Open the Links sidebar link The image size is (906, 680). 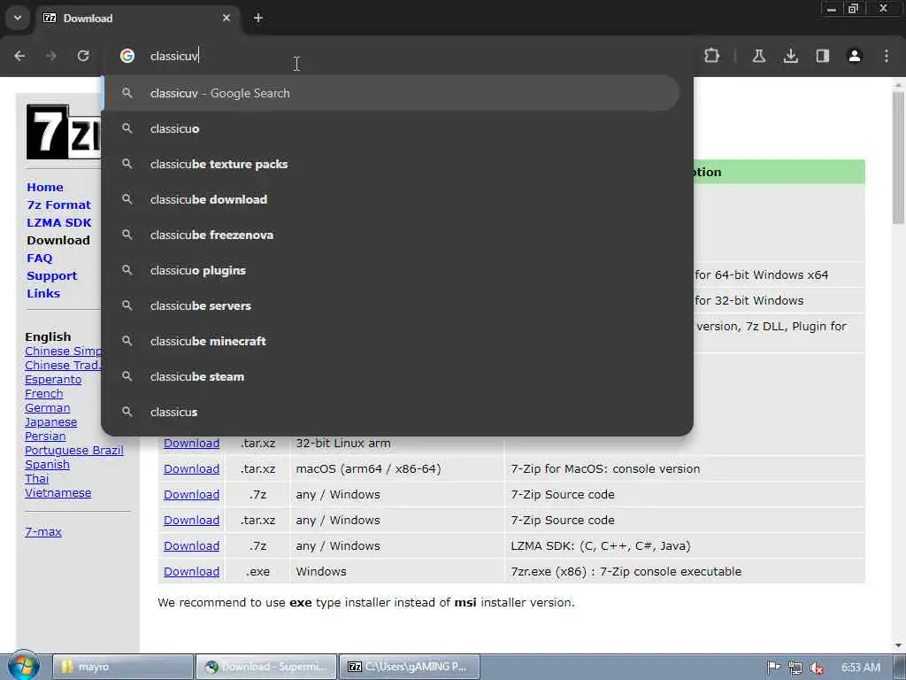coord(43,293)
